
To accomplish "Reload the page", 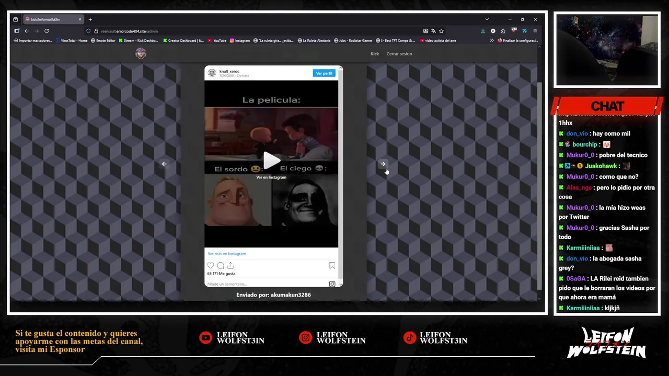I will pos(47,31).
